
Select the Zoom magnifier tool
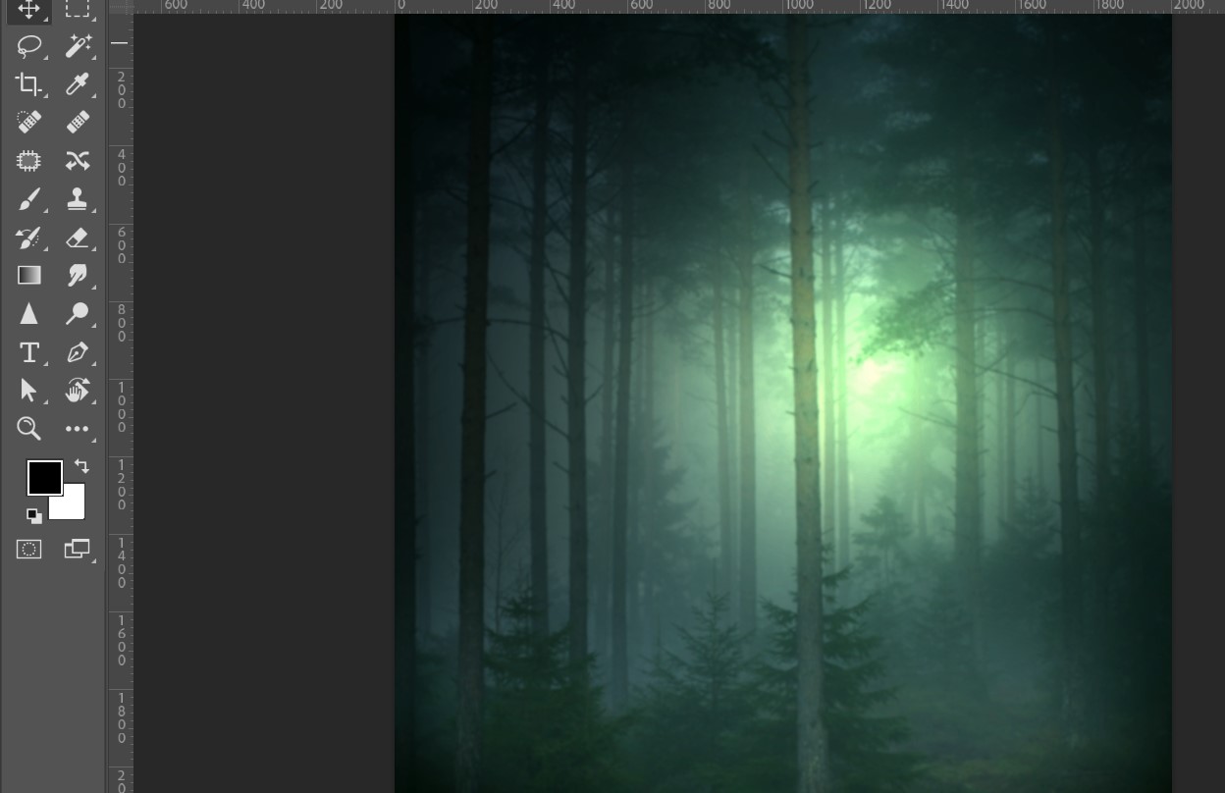coord(28,429)
